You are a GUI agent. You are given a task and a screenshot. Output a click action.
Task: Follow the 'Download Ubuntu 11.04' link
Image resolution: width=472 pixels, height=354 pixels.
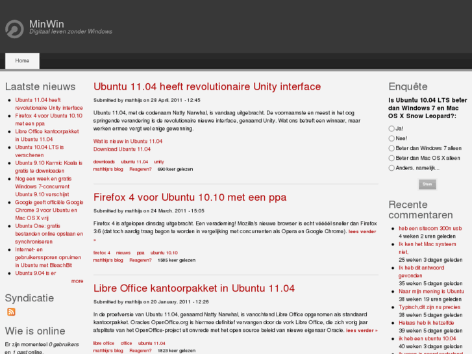tap(122, 149)
